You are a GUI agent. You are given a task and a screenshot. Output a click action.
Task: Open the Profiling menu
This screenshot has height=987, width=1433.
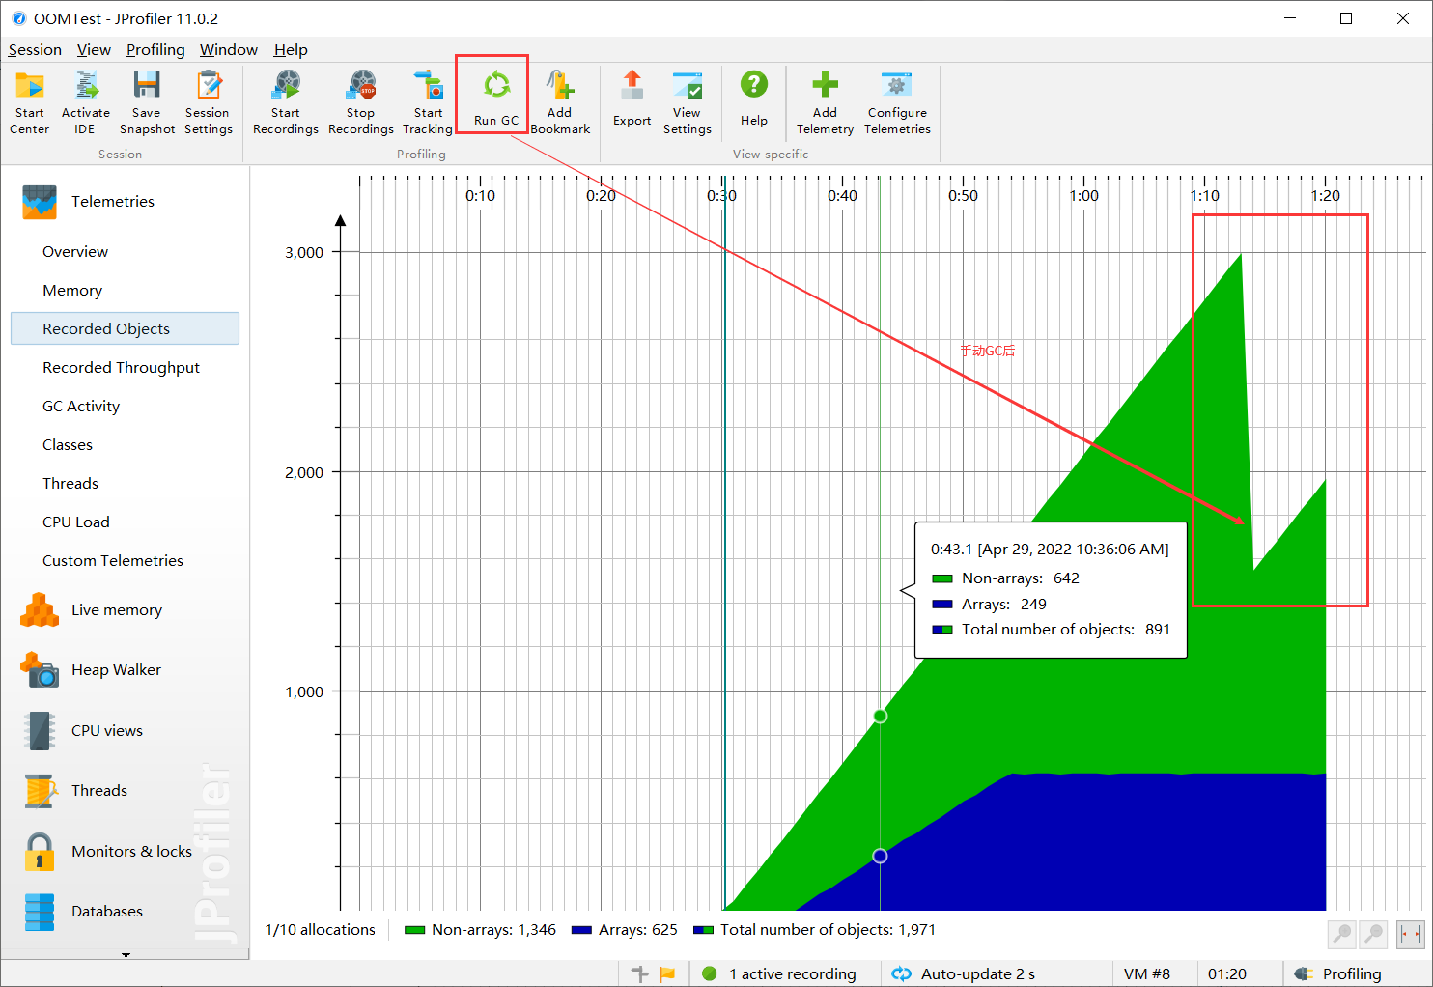[155, 50]
